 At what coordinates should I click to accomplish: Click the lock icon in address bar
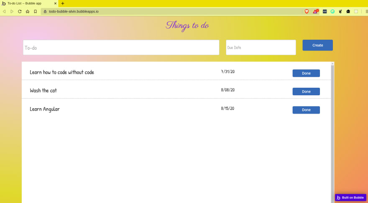pos(45,11)
